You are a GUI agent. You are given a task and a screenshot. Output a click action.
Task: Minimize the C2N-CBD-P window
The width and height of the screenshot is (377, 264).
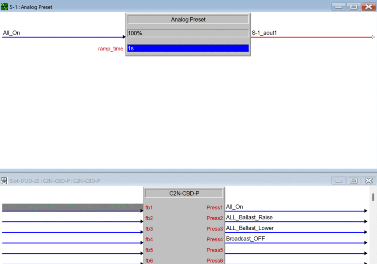(x=339, y=181)
